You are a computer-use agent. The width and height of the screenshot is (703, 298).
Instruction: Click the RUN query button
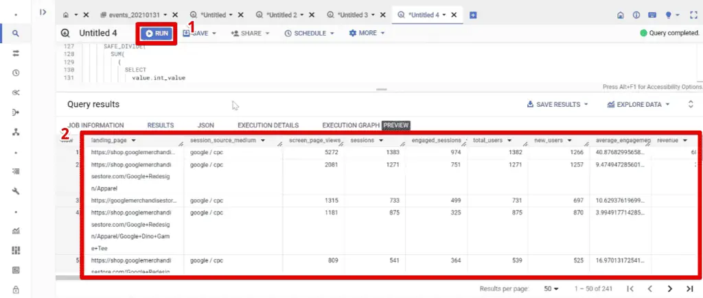pyautogui.click(x=157, y=33)
